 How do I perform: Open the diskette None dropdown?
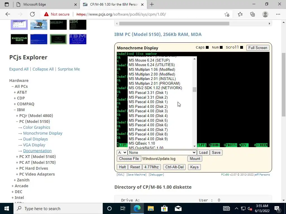162,152
